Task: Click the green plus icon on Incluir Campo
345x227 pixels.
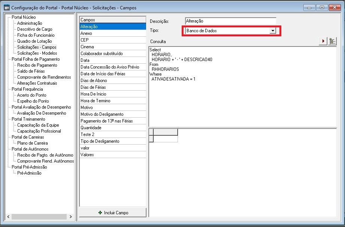Action: pos(100,213)
